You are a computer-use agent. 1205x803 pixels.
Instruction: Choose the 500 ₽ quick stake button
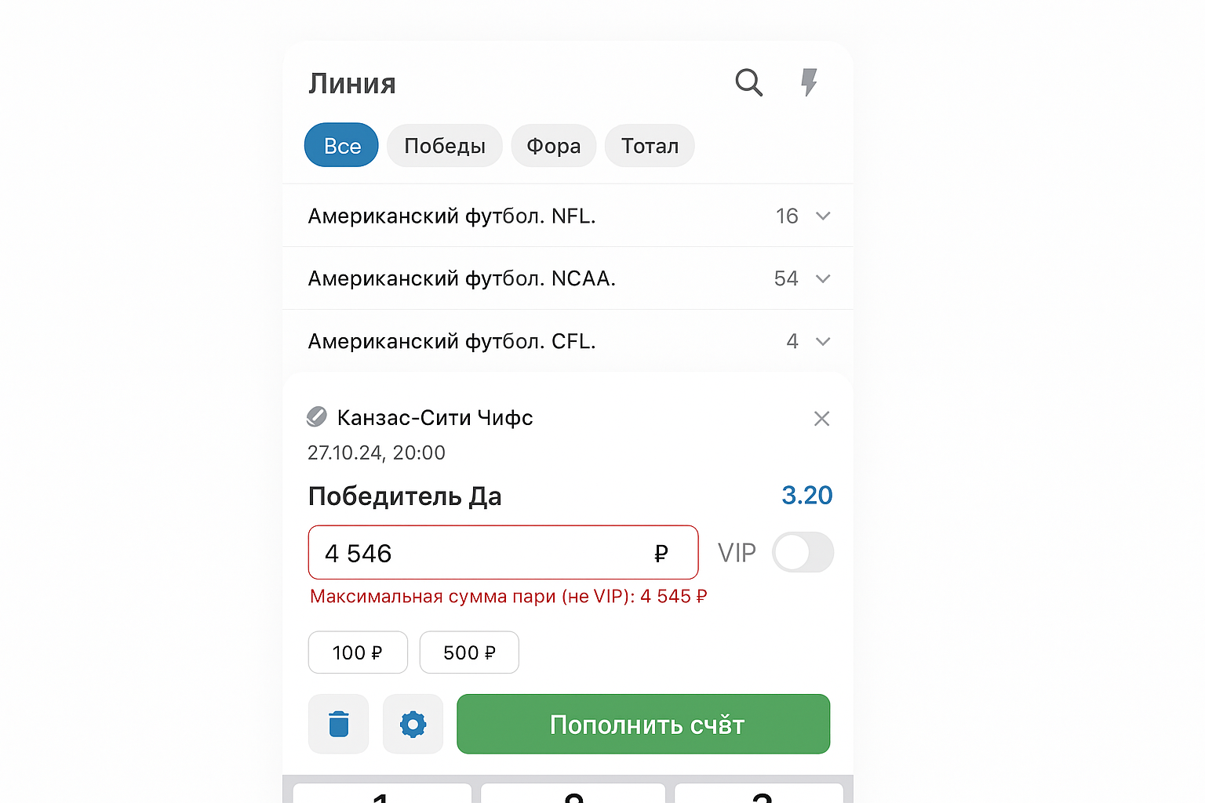point(469,652)
